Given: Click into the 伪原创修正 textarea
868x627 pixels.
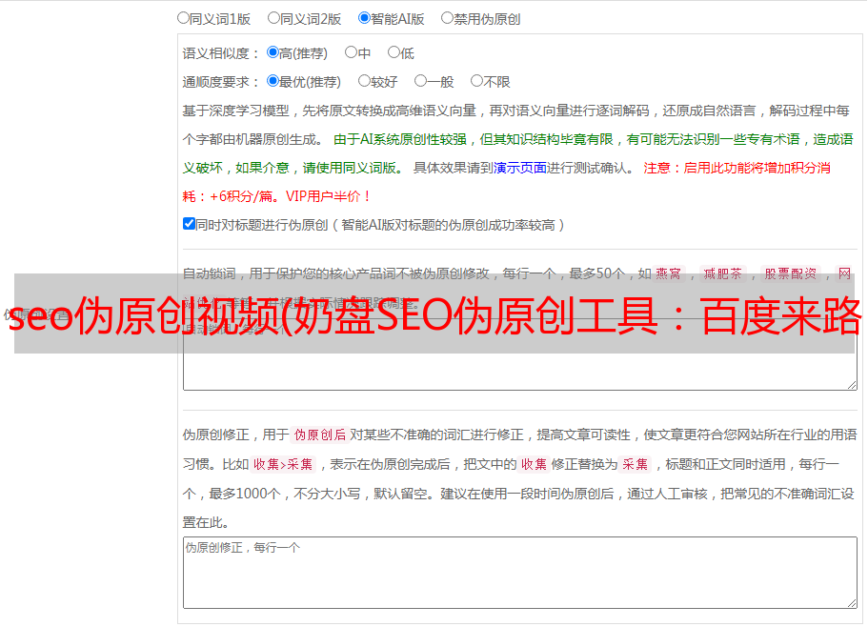Looking at the screenshot, I should pyautogui.click(x=520, y=573).
